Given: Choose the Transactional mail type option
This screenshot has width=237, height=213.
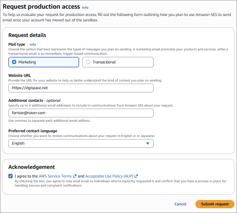Looking at the screenshot, I should [89, 62].
